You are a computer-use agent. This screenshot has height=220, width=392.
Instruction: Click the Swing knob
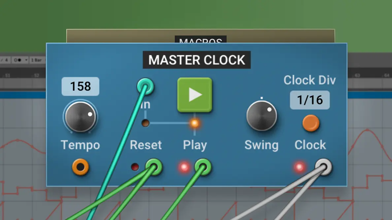(x=262, y=116)
